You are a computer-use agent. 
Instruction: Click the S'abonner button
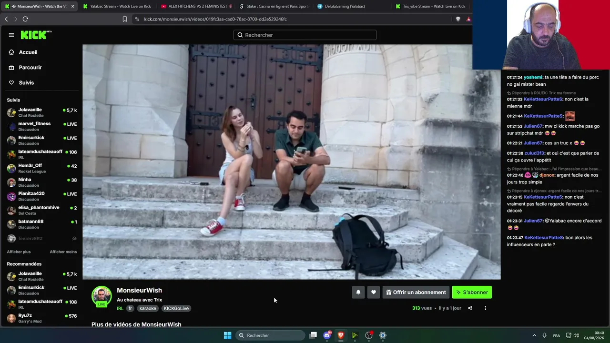tap(472, 293)
